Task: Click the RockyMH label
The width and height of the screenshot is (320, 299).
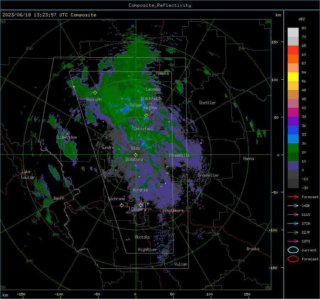Action: click(94, 100)
